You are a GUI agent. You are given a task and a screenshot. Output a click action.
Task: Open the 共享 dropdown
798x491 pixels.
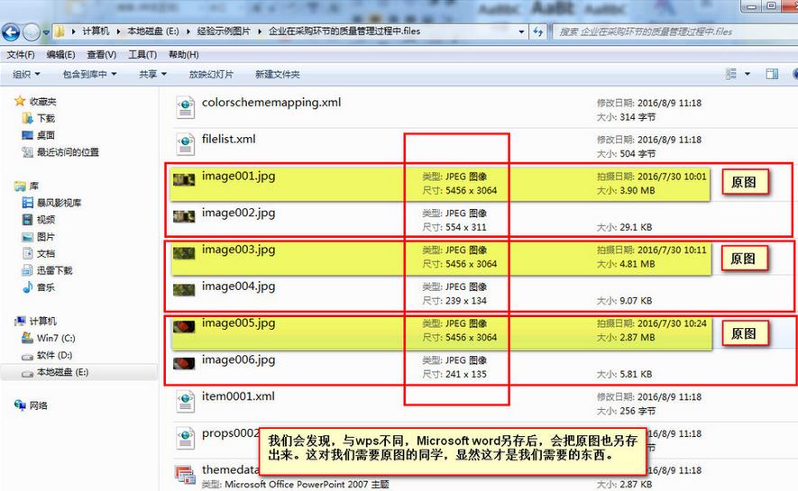click(x=152, y=74)
